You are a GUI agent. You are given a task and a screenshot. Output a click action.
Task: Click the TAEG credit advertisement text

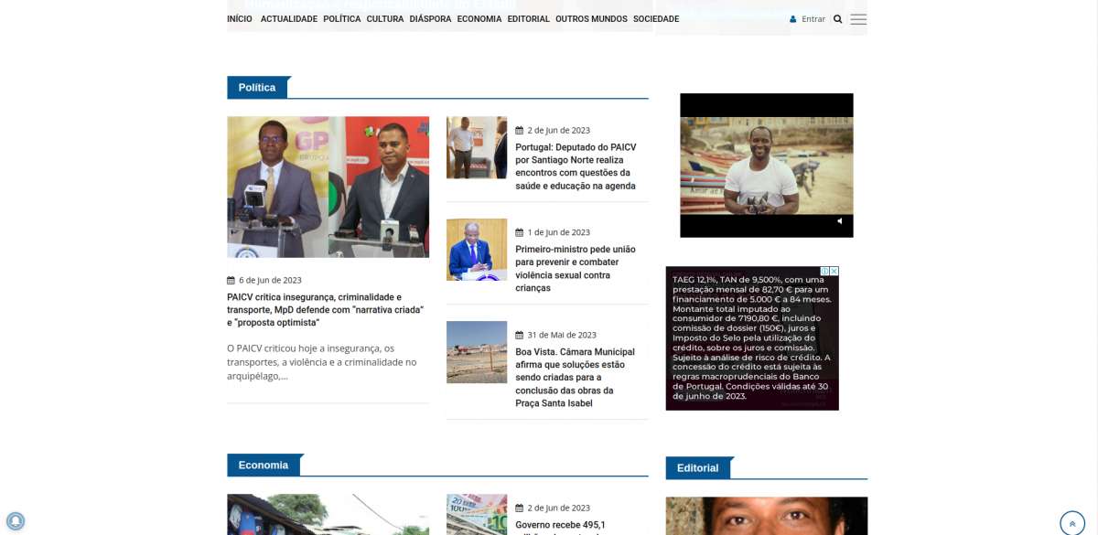point(752,338)
